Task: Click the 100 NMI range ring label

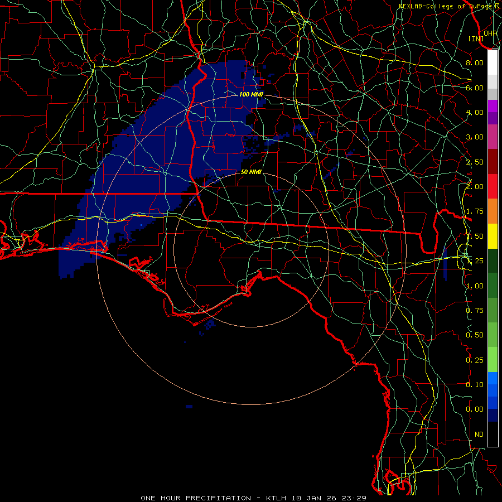Action: coord(251,94)
